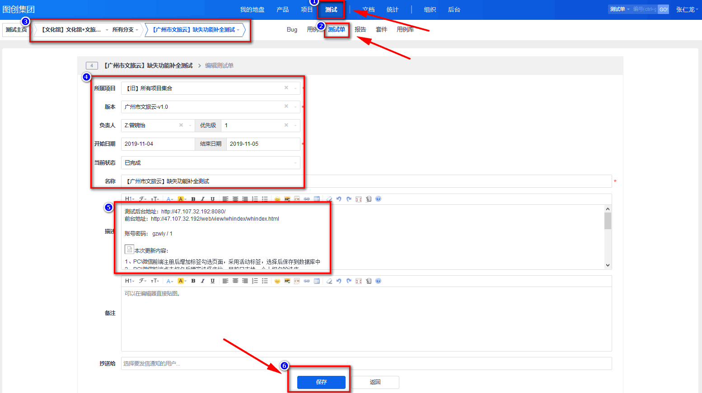
Task: Open heading dropdown in description editor
Action: tap(130, 199)
